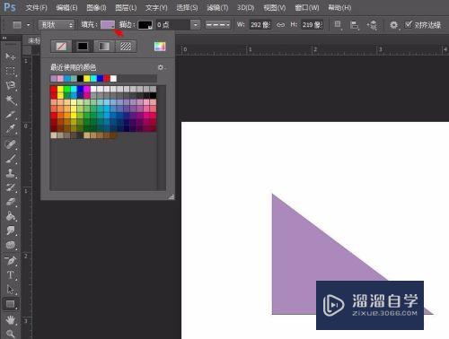Open path operations icon in options bar
This screenshot has height=339, width=449.
(338, 24)
